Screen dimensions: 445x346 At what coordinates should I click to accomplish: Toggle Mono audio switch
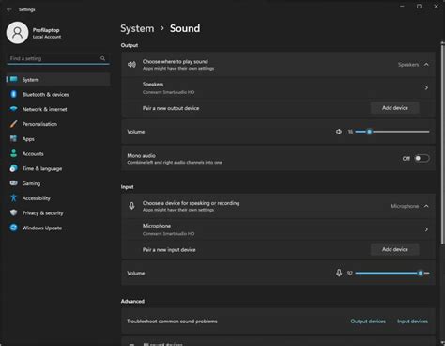tap(422, 158)
